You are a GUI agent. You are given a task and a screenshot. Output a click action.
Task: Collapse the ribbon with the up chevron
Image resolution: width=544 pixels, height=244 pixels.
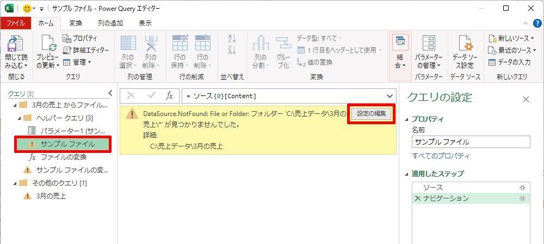click(526, 23)
